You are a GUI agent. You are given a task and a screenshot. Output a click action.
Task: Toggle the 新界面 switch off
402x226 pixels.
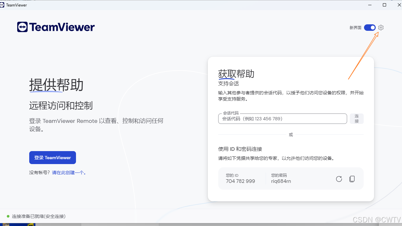[x=370, y=28]
